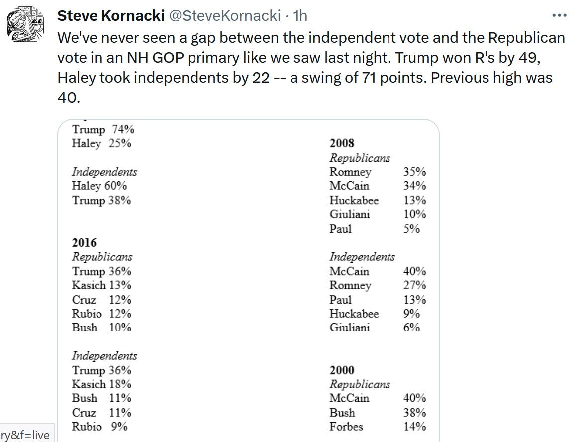Viewport: 584px width, 442px height.
Task: Click the 'Romney 35%' row in the image
Action: click(x=378, y=172)
